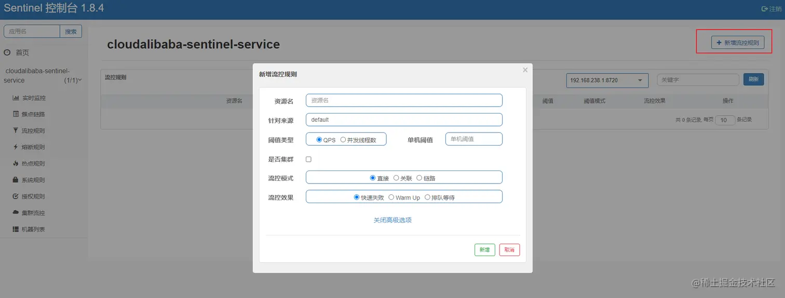The width and height of the screenshot is (785, 298).
Task: Focus the 针对来源 default input field
Action: click(404, 120)
